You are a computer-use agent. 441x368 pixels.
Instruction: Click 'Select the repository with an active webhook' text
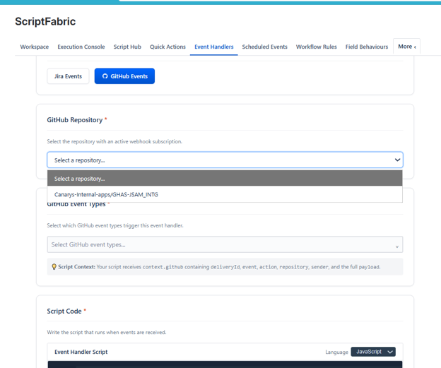click(x=114, y=141)
